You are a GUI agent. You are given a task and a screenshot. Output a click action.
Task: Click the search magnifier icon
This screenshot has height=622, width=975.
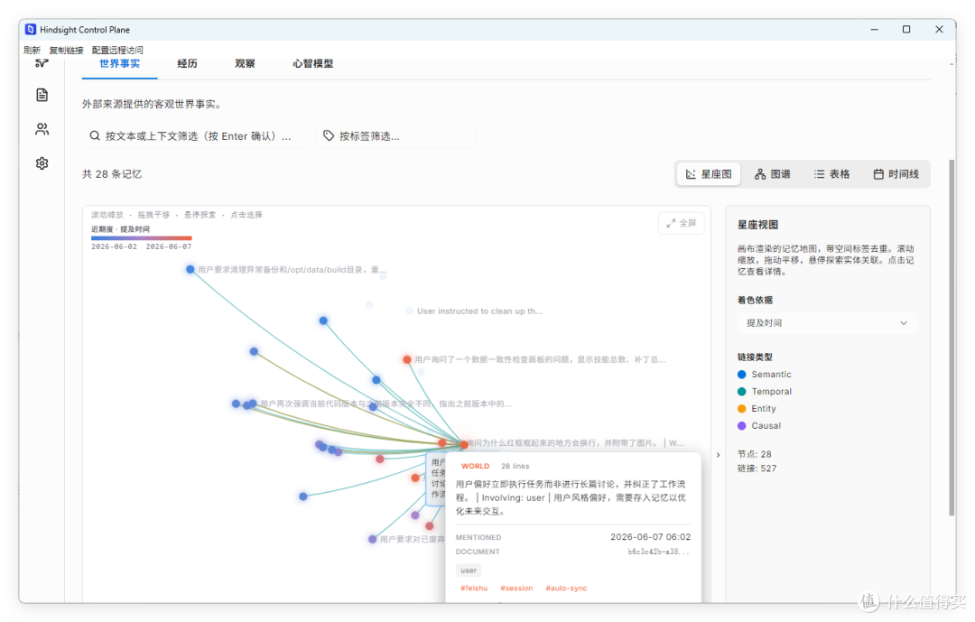click(95, 135)
